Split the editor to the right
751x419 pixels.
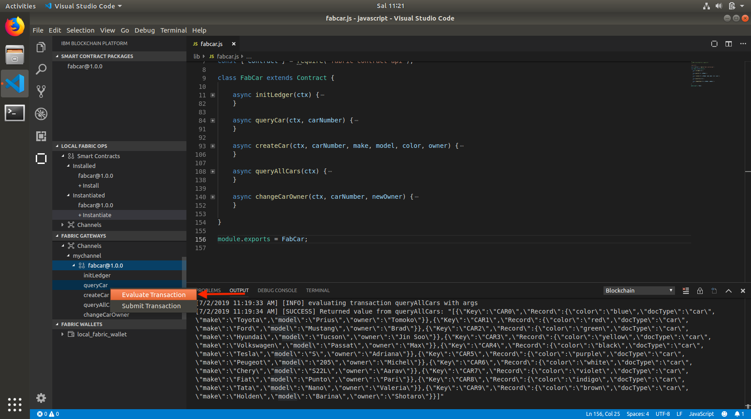(729, 44)
